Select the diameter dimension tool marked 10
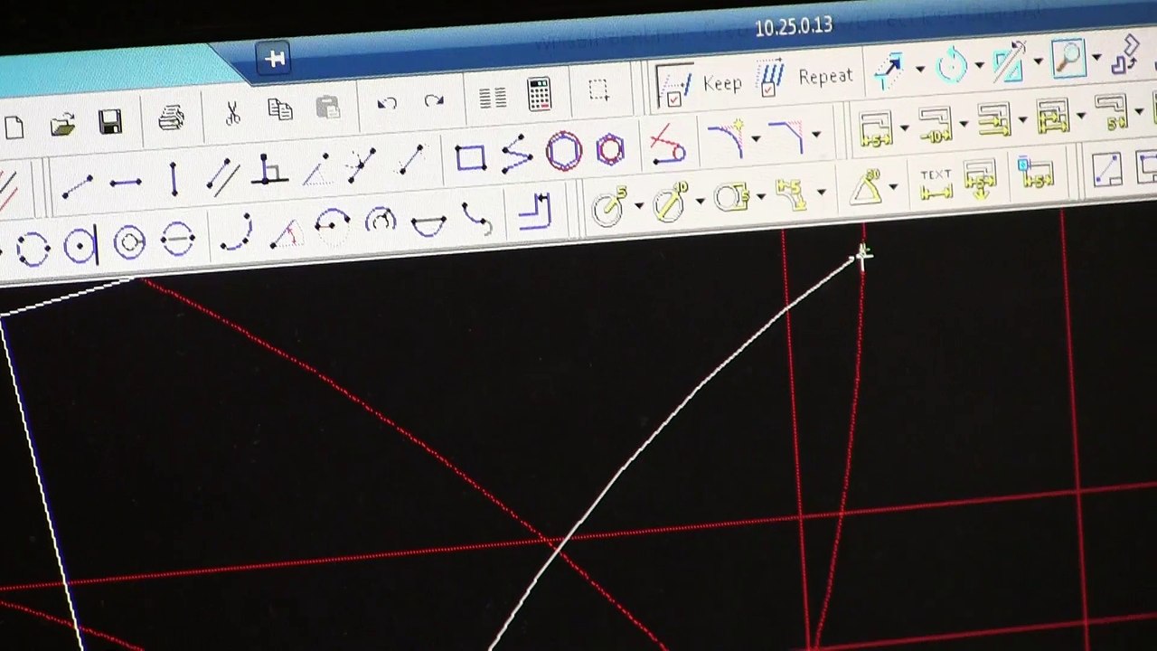 (x=670, y=202)
